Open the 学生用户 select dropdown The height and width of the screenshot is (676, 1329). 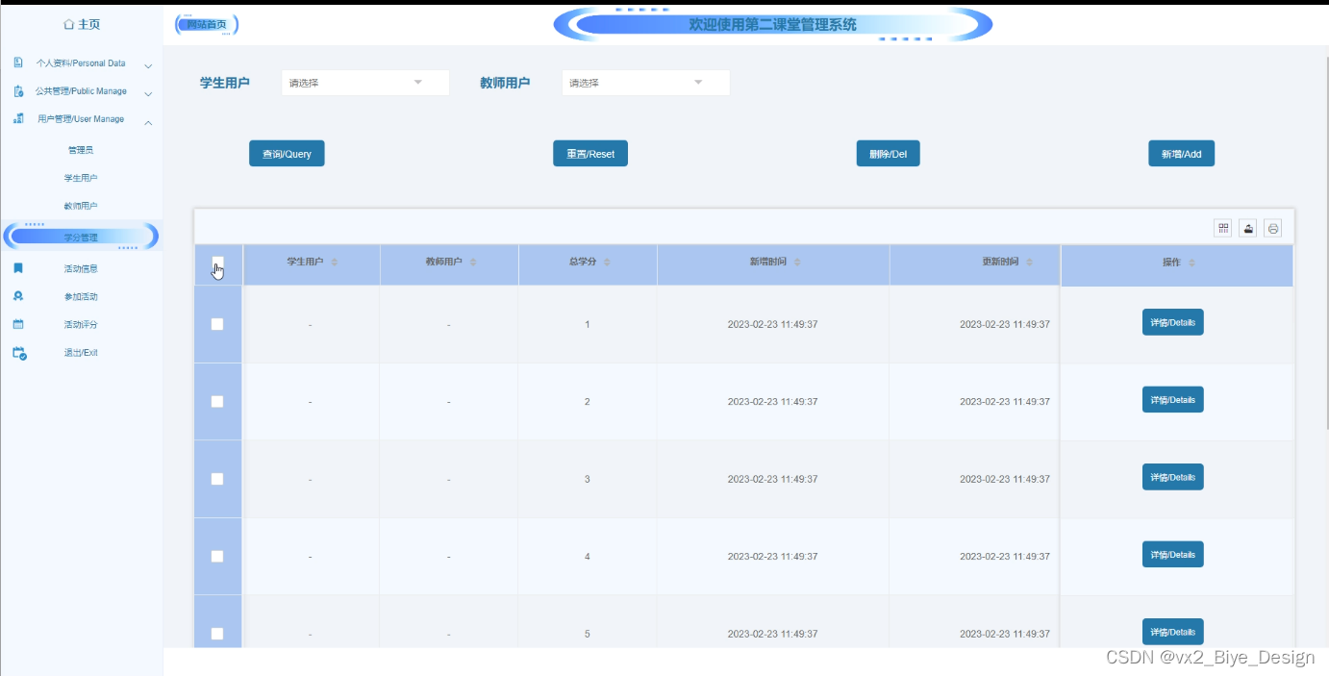coord(365,83)
